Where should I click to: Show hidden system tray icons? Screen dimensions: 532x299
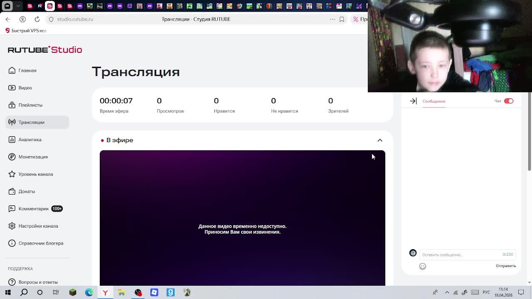pyautogui.click(x=447, y=292)
